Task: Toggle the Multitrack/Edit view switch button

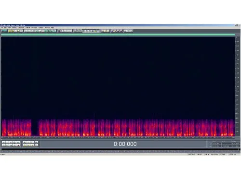Action: (x=4, y=31)
